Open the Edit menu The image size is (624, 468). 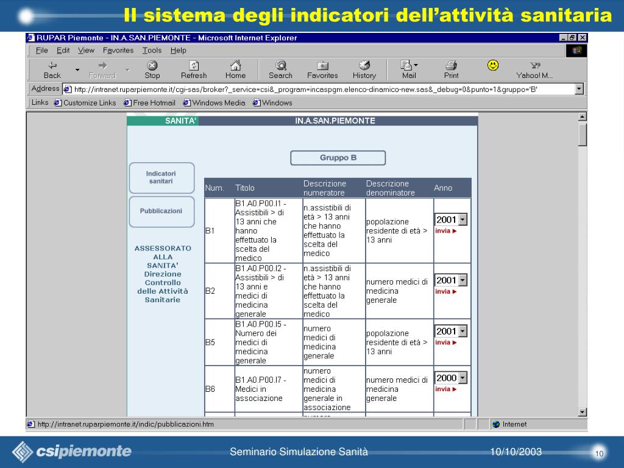pos(63,51)
